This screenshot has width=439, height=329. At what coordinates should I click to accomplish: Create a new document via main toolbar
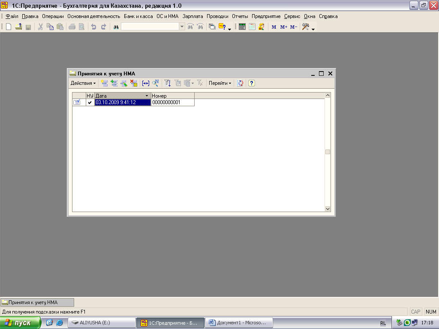9,27
